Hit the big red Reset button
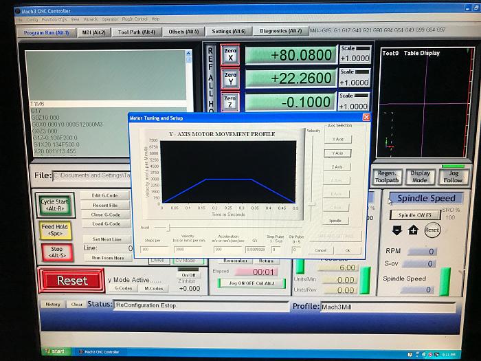 coord(72,281)
